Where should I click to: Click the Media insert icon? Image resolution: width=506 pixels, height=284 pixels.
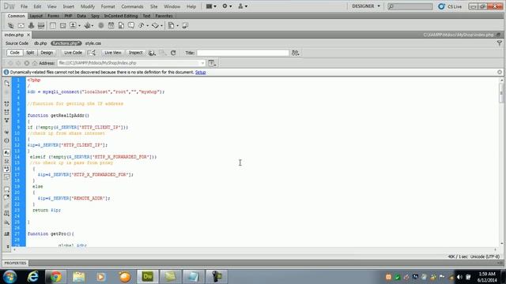tap(87, 26)
